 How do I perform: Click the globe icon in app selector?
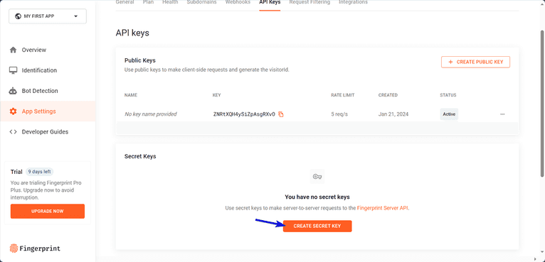point(18,16)
